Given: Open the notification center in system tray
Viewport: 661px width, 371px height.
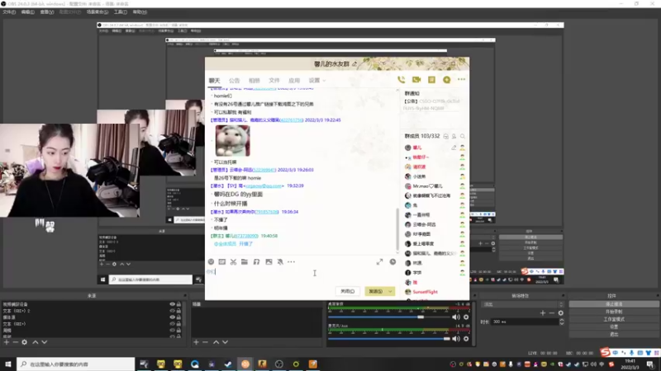Looking at the screenshot, I should coord(651,364).
